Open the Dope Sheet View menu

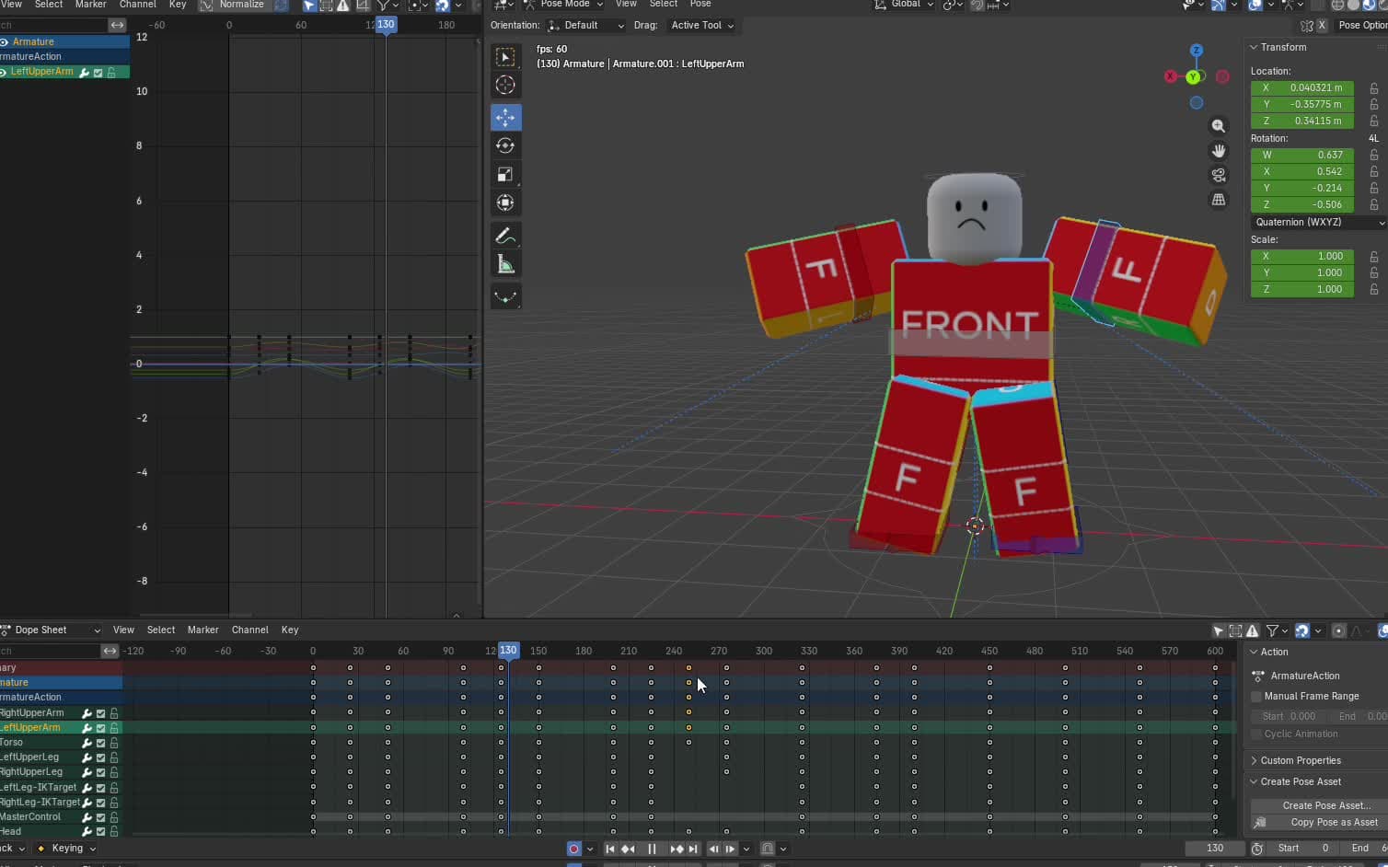(123, 630)
